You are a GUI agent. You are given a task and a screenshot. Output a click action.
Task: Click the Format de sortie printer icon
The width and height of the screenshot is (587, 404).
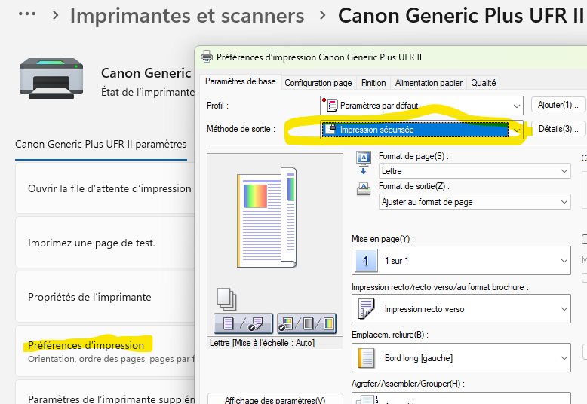tap(364, 189)
